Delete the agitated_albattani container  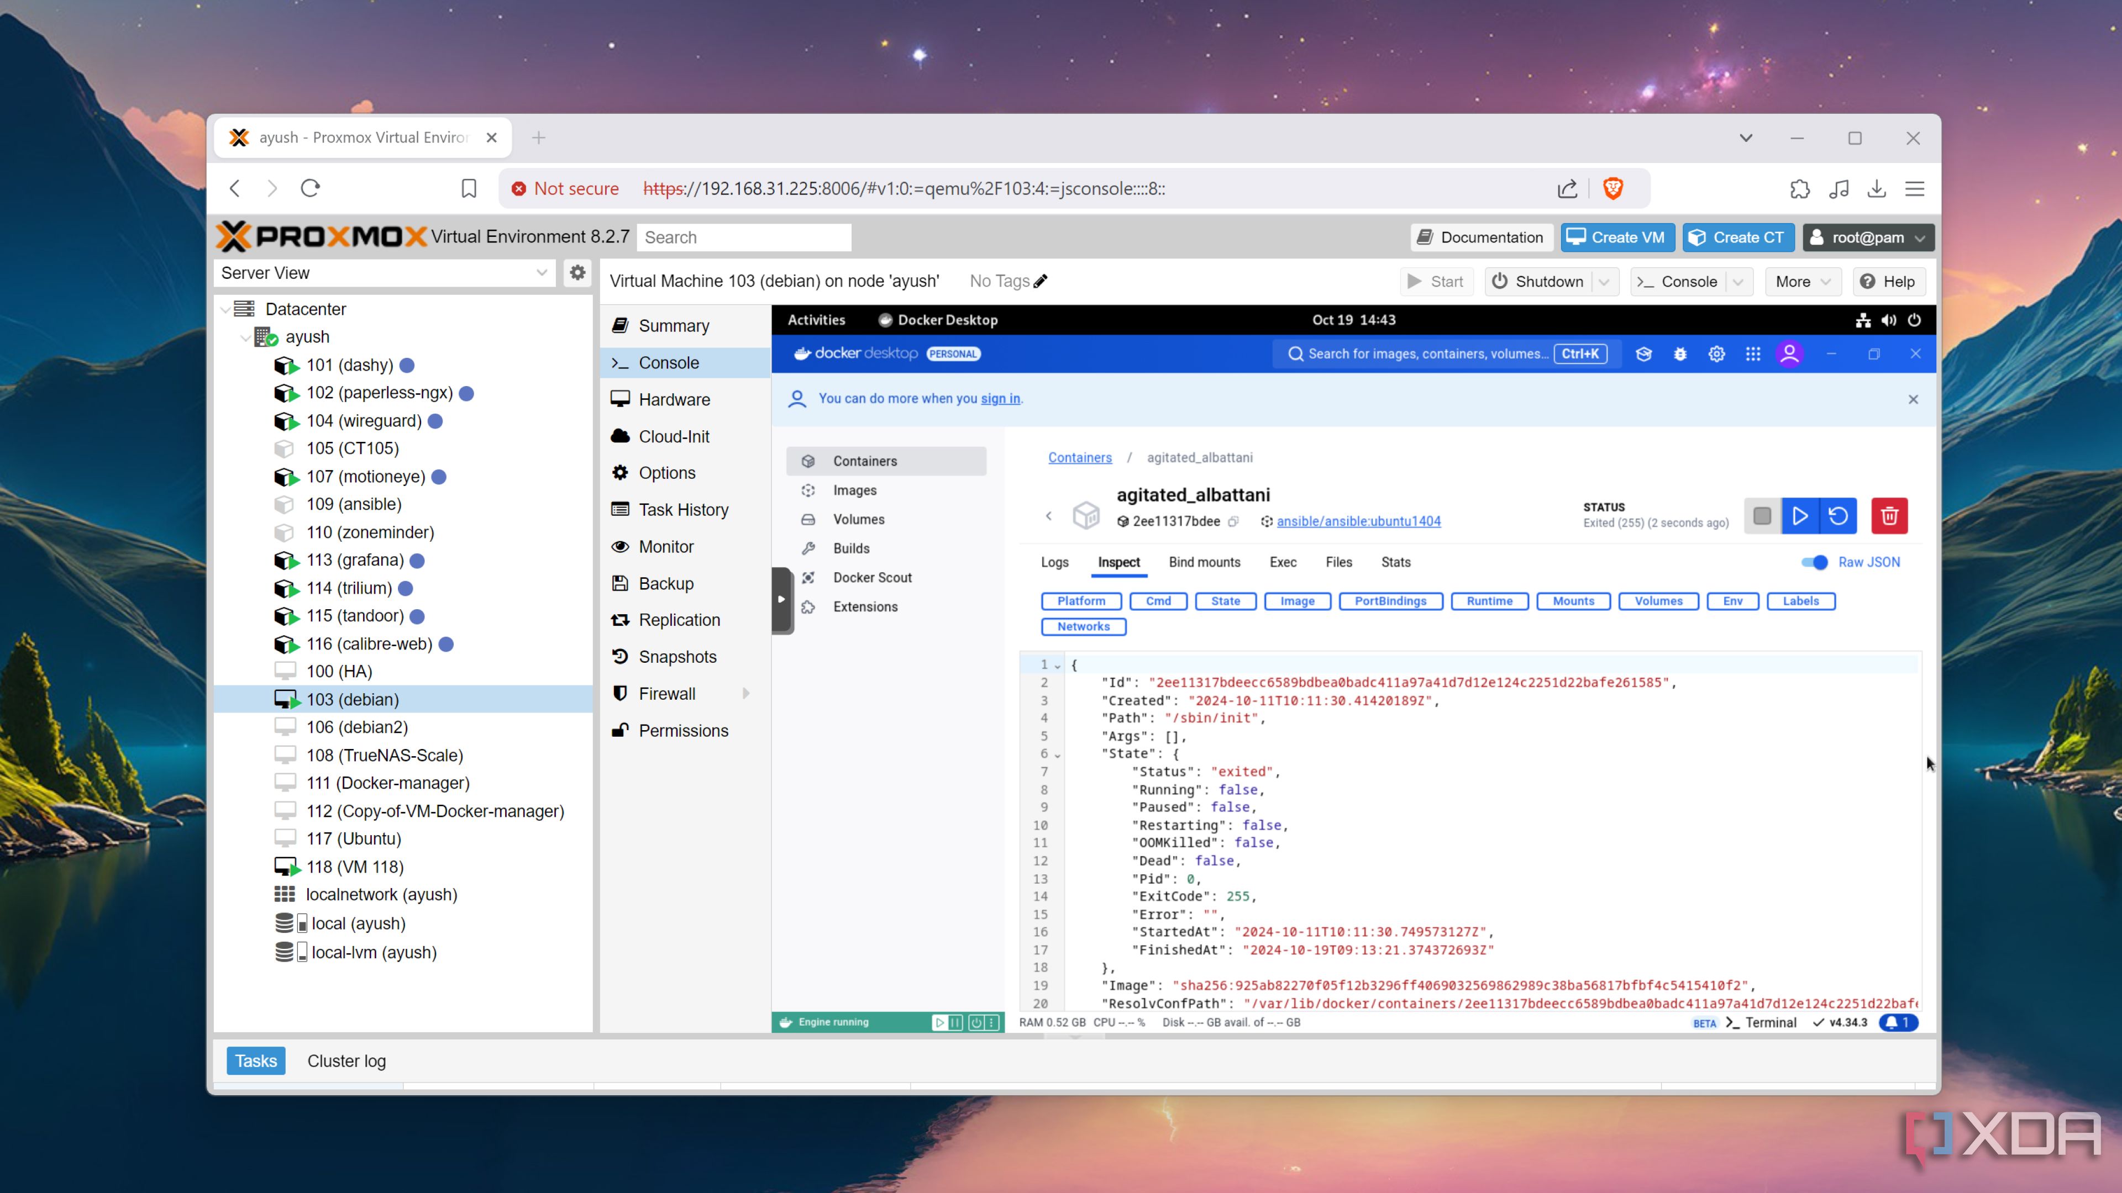coord(1890,516)
